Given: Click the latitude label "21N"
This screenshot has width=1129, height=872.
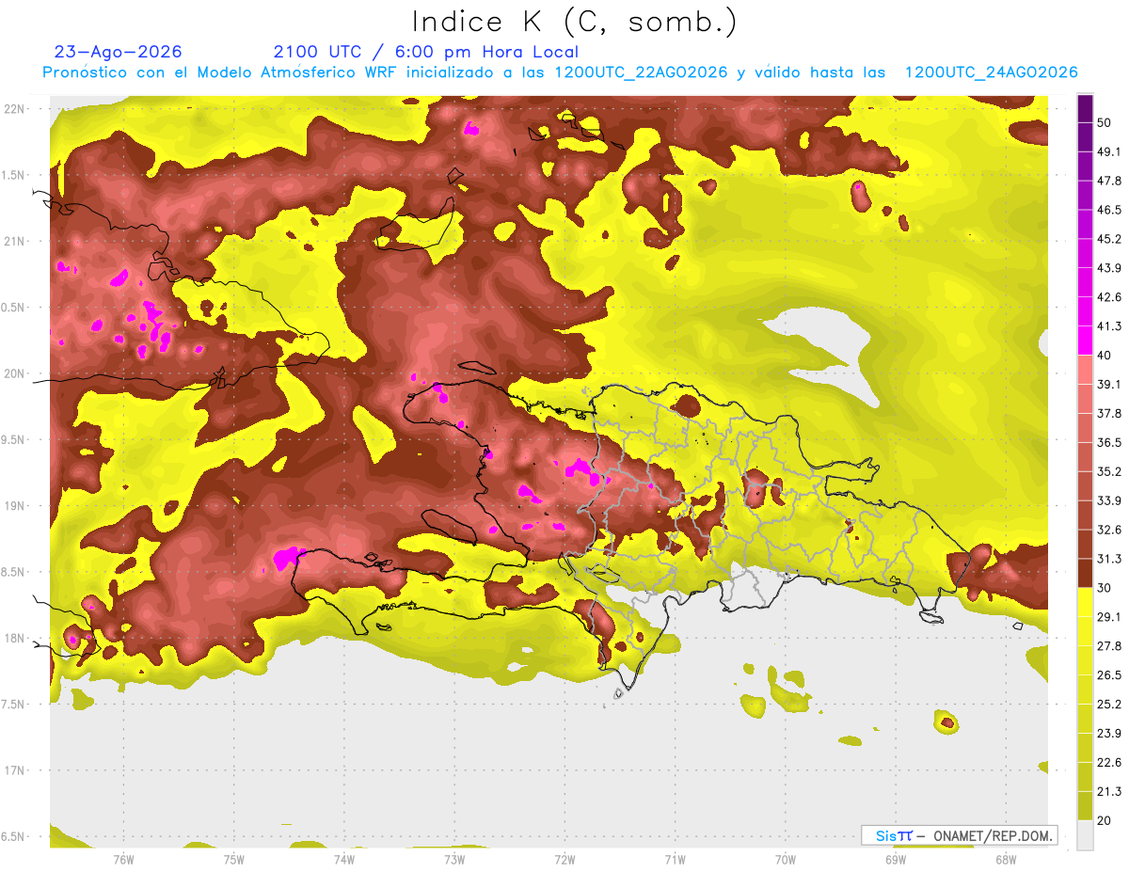Looking at the screenshot, I should click(x=14, y=241).
